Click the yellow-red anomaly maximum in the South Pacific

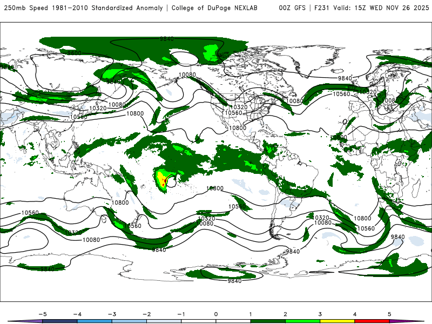pos(163,180)
